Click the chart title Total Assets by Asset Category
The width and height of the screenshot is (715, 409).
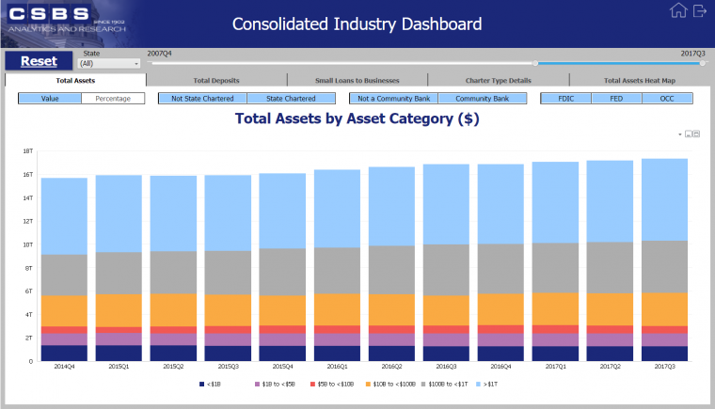(x=357, y=118)
